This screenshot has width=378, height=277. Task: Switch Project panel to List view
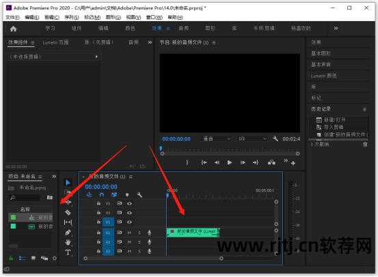[x=22, y=258]
